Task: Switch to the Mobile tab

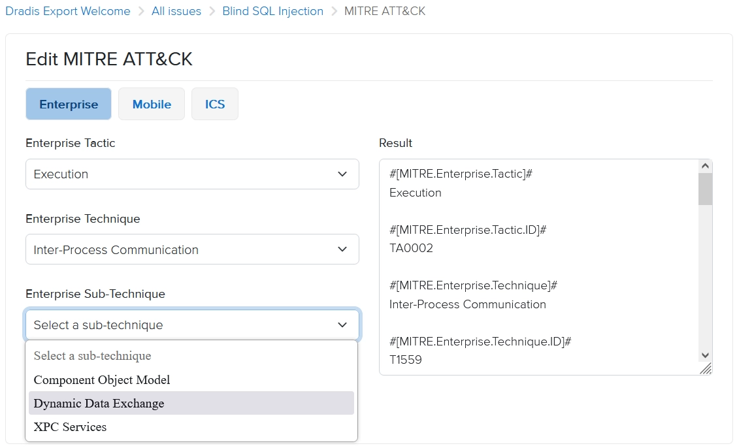Action: (x=152, y=104)
